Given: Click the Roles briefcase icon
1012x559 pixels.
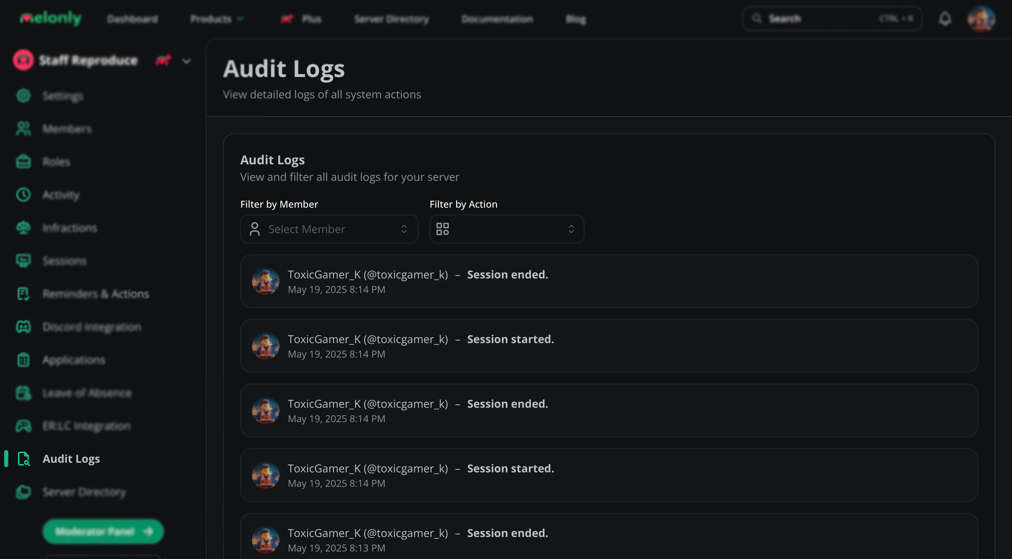Looking at the screenshot, I should point(23,162).
